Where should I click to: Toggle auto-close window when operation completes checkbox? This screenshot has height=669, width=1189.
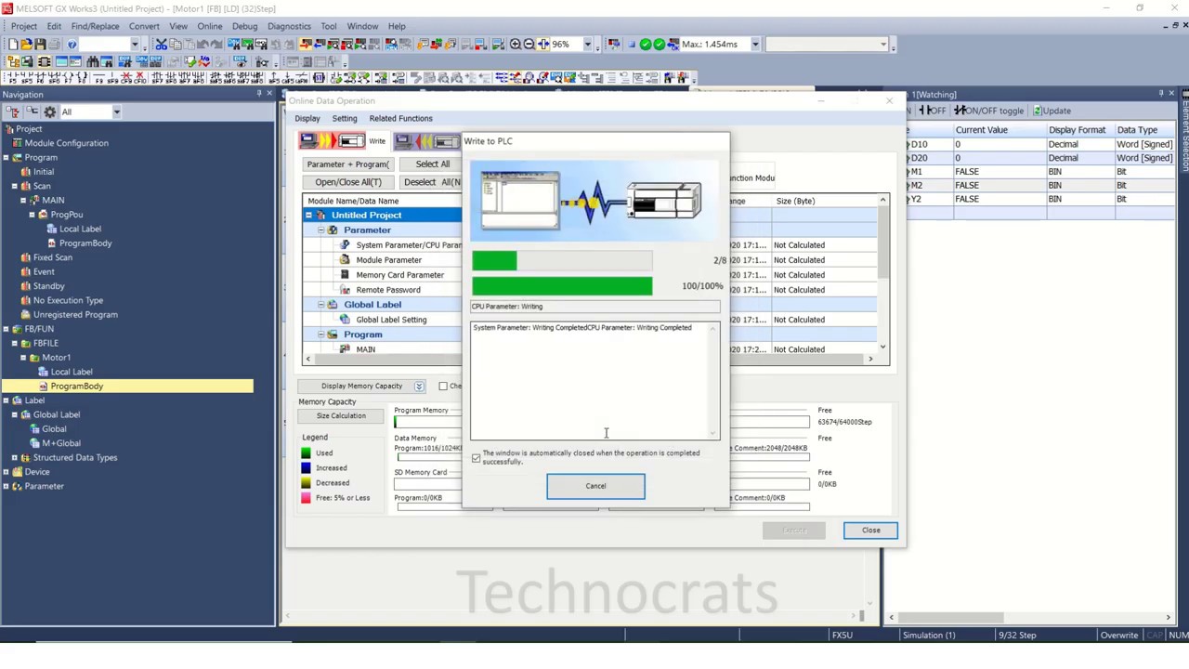pyautogui.click(x=477, y=458)
